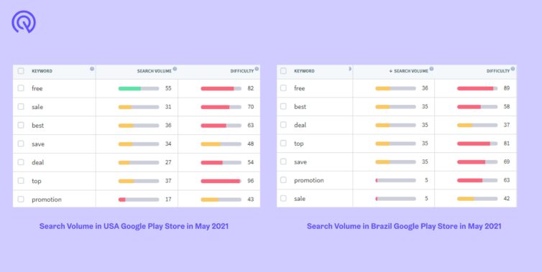Sort Brazil table by Search Volume column
Image resolution: width=542 pixels, height=272 pixels.
pyautogui.click(x=408, y=71)
